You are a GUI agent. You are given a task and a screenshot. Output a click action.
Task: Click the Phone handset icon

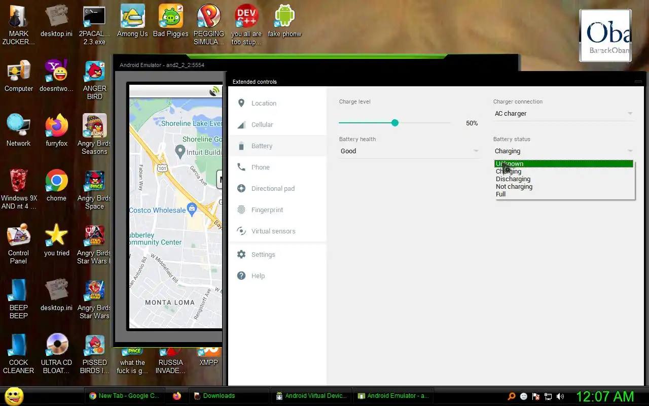(x=241, y=167)
